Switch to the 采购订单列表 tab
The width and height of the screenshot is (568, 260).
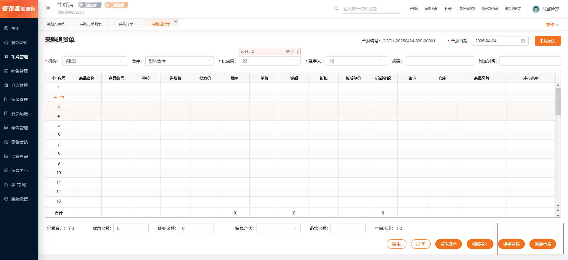click(x=91, y=24)
